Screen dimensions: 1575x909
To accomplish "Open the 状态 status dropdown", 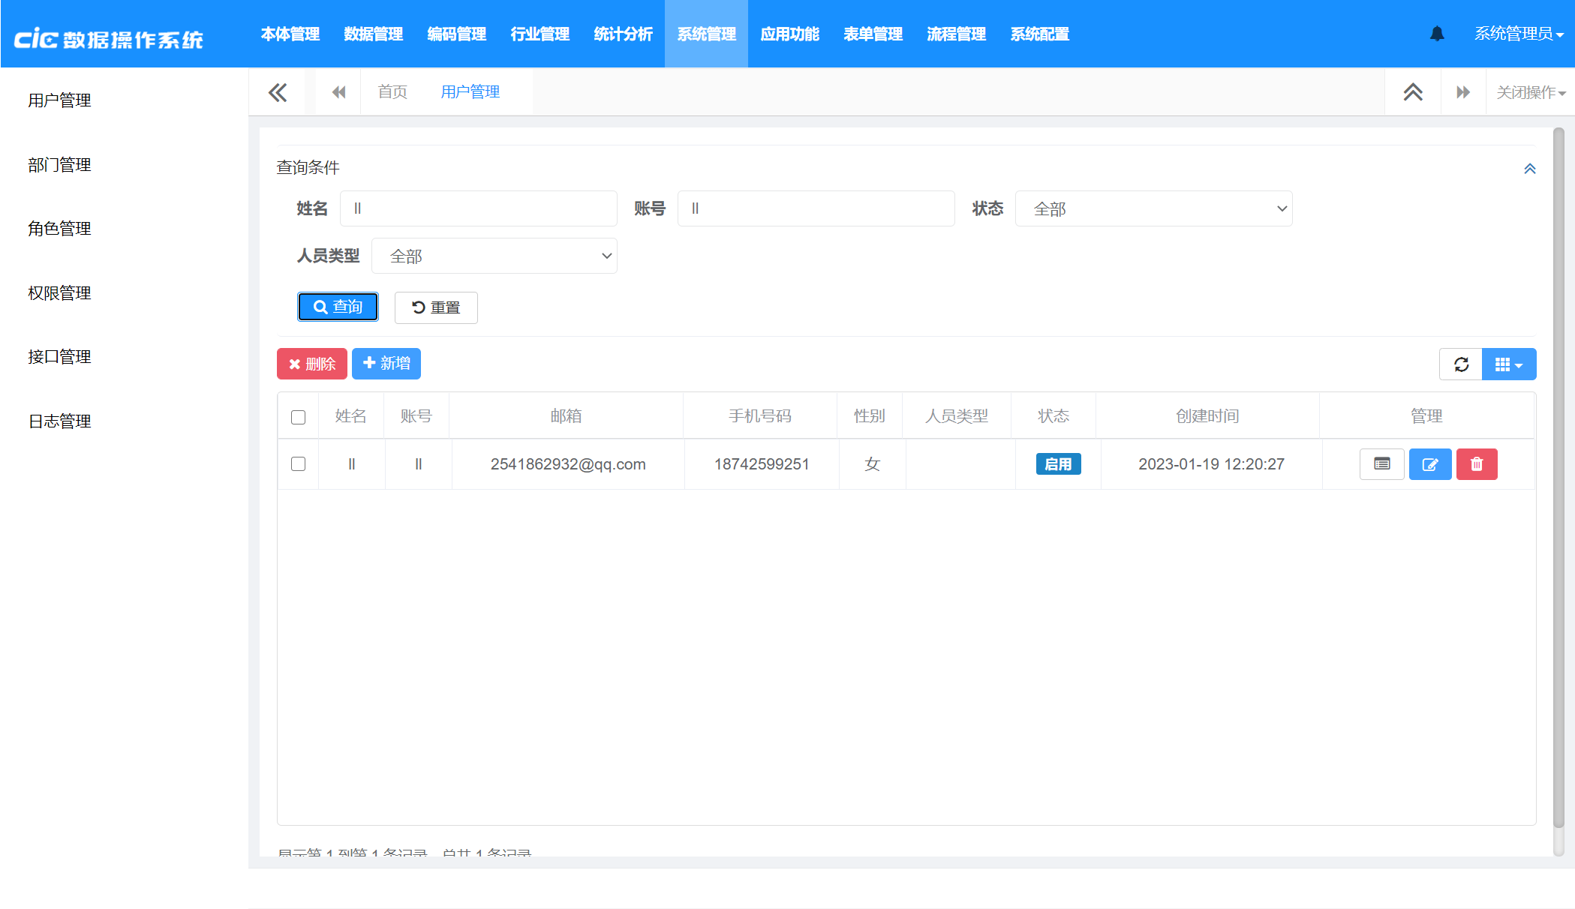I will 1153,209.
